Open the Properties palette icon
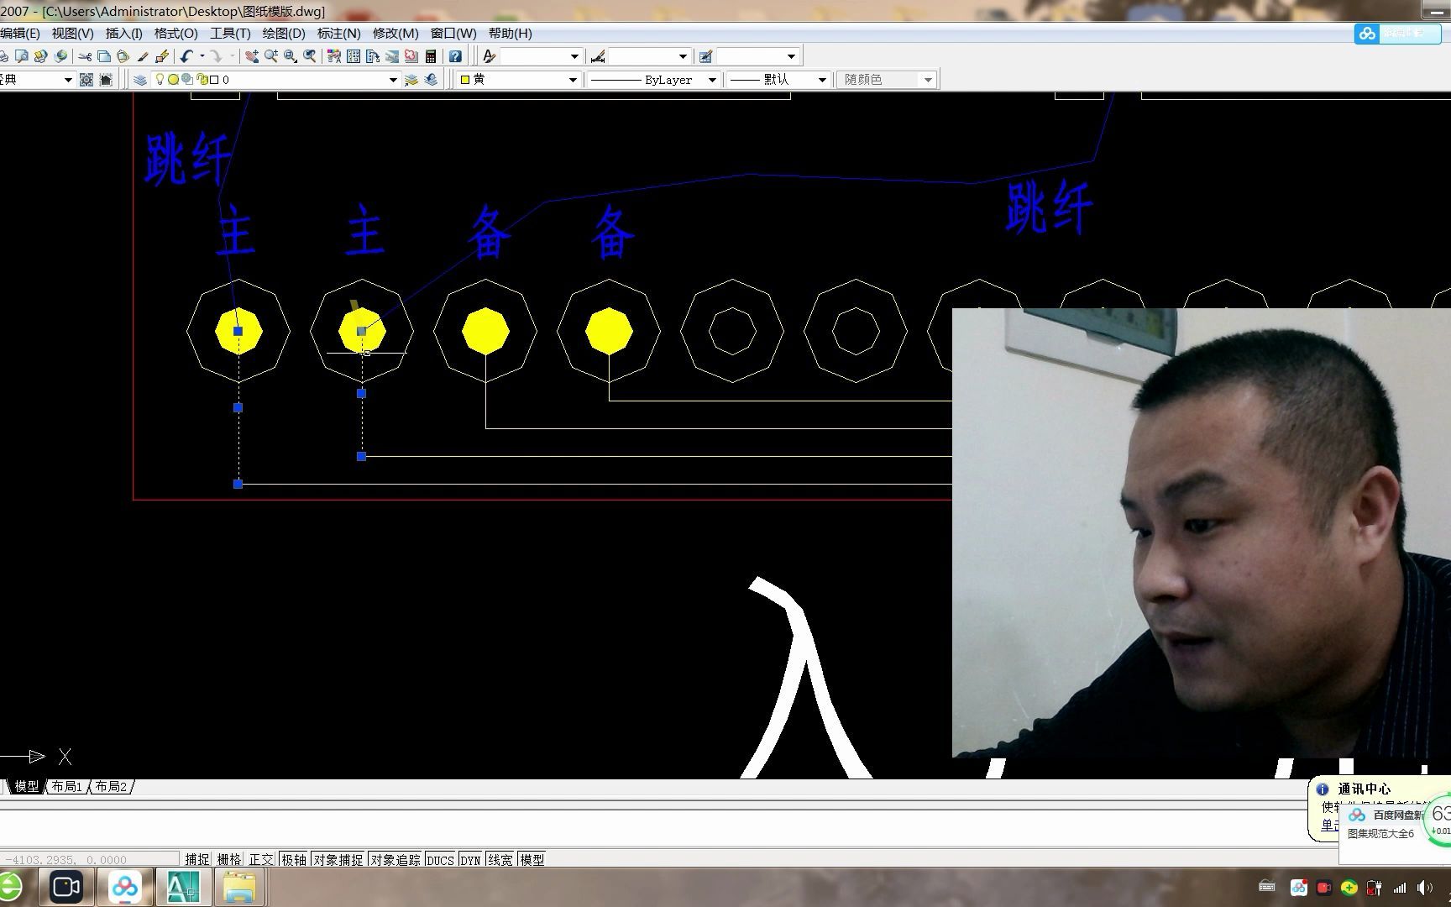 [x=334, y=56]
